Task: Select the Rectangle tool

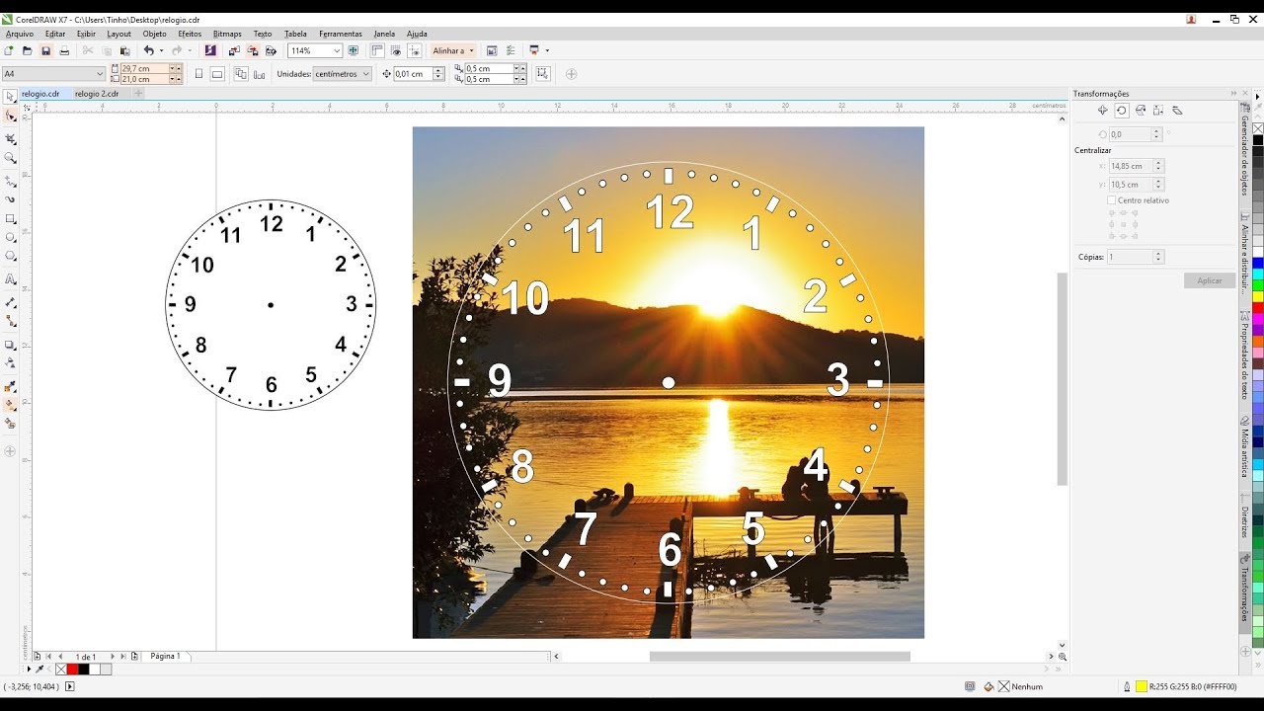Action: (x=11, y=219)
